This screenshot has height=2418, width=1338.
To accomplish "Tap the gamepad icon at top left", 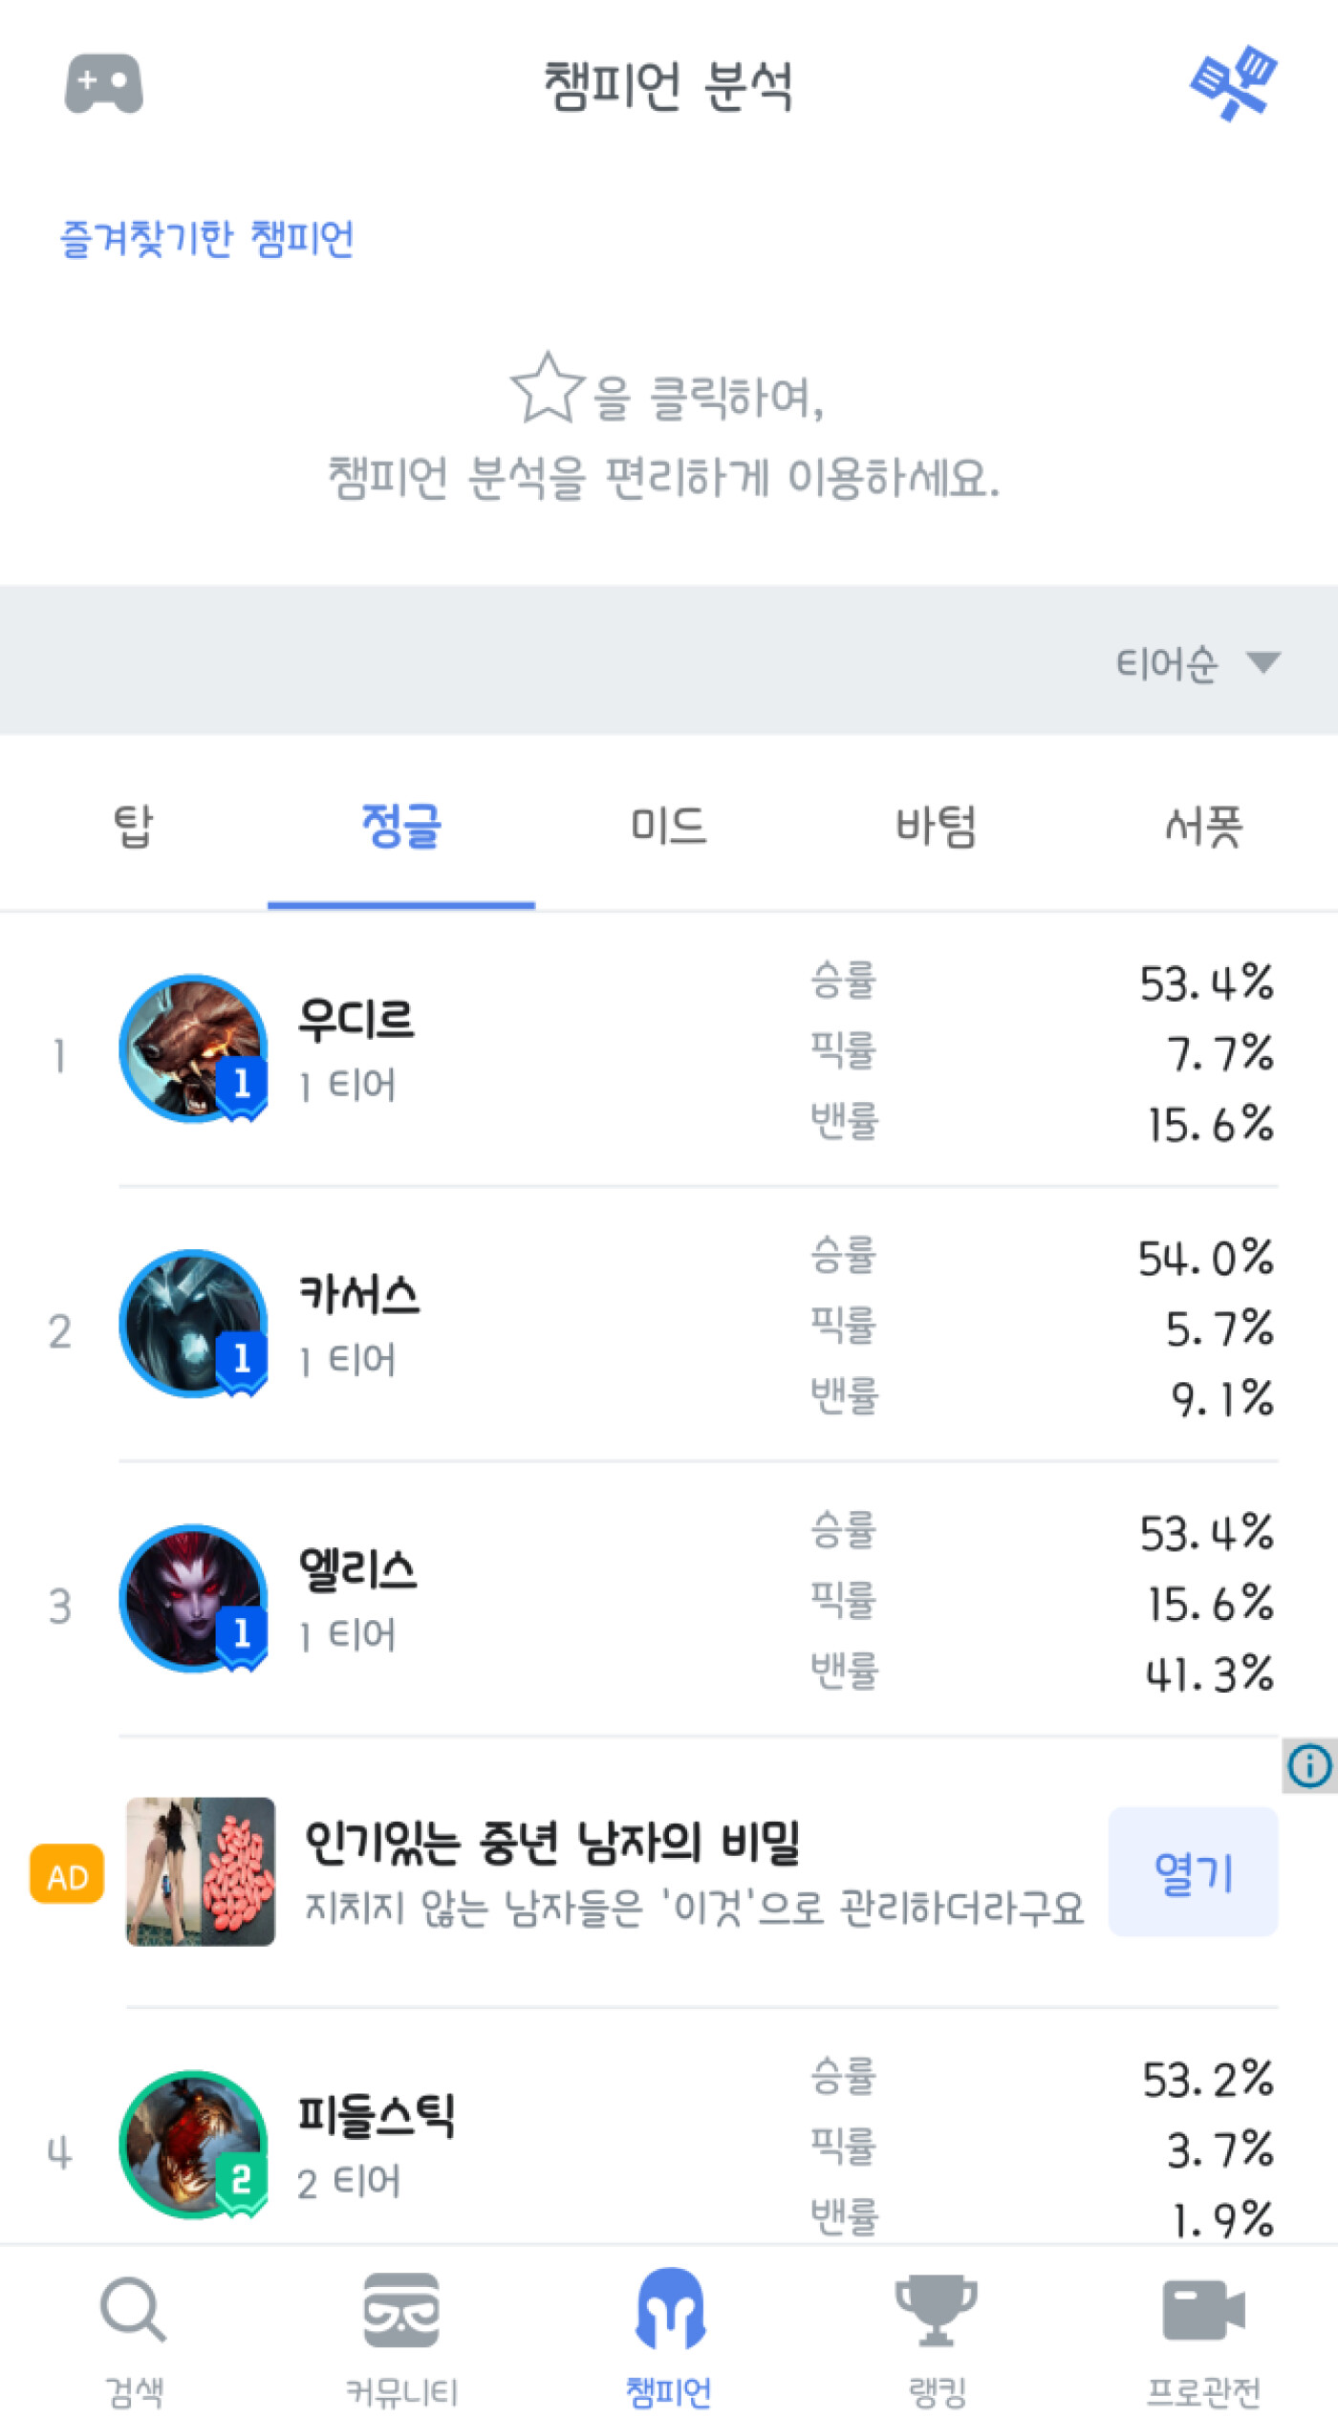I will [x=103, y=83].
